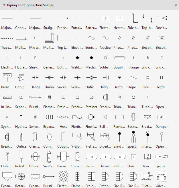This screenshot has height=188, width=179.
Task: Pick the Compensator lens shape
Action: coord(49,137)
